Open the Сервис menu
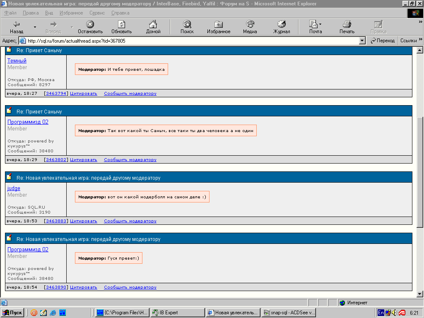This screenshot has height=318, width=424. tap(97, 13)
